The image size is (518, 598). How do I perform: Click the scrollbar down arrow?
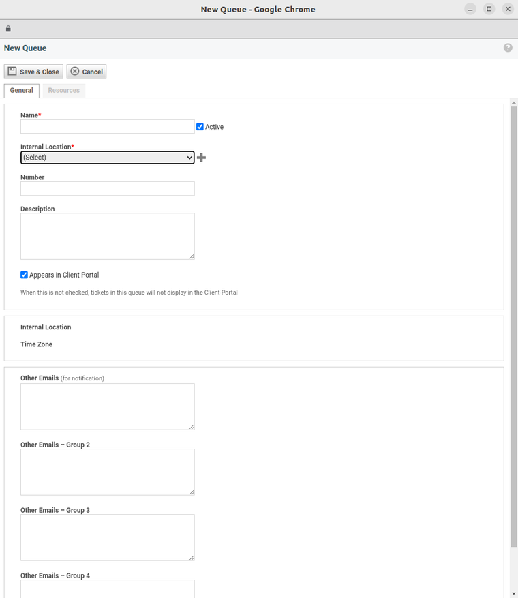(513, 593)
